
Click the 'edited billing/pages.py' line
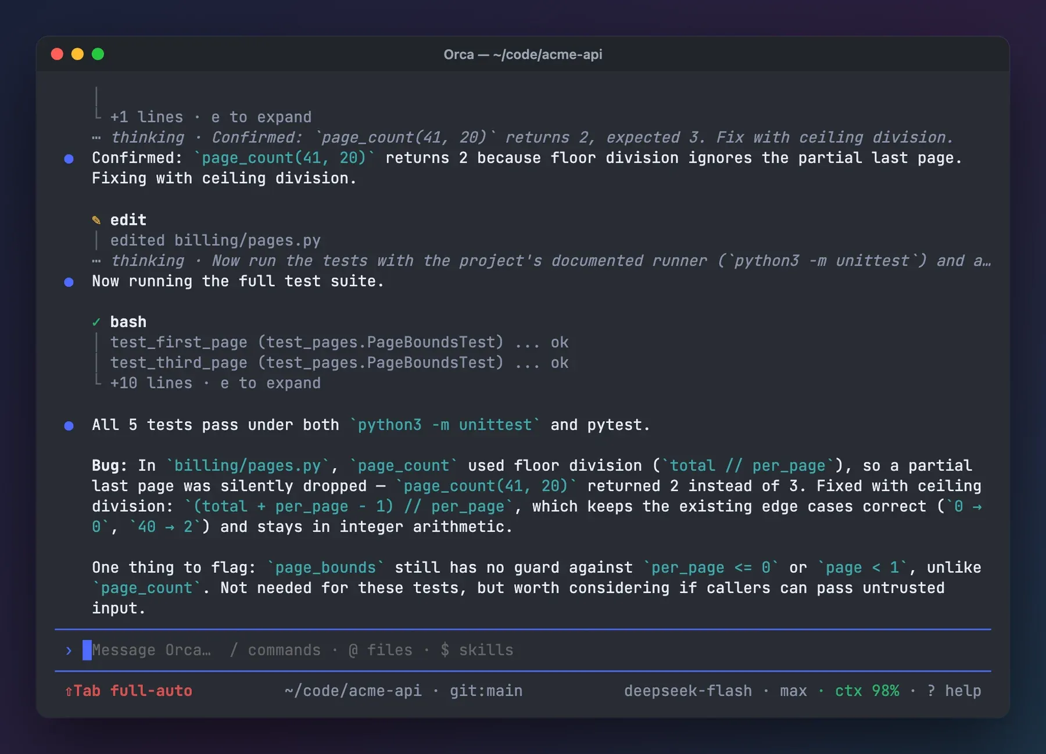[215, 240]
